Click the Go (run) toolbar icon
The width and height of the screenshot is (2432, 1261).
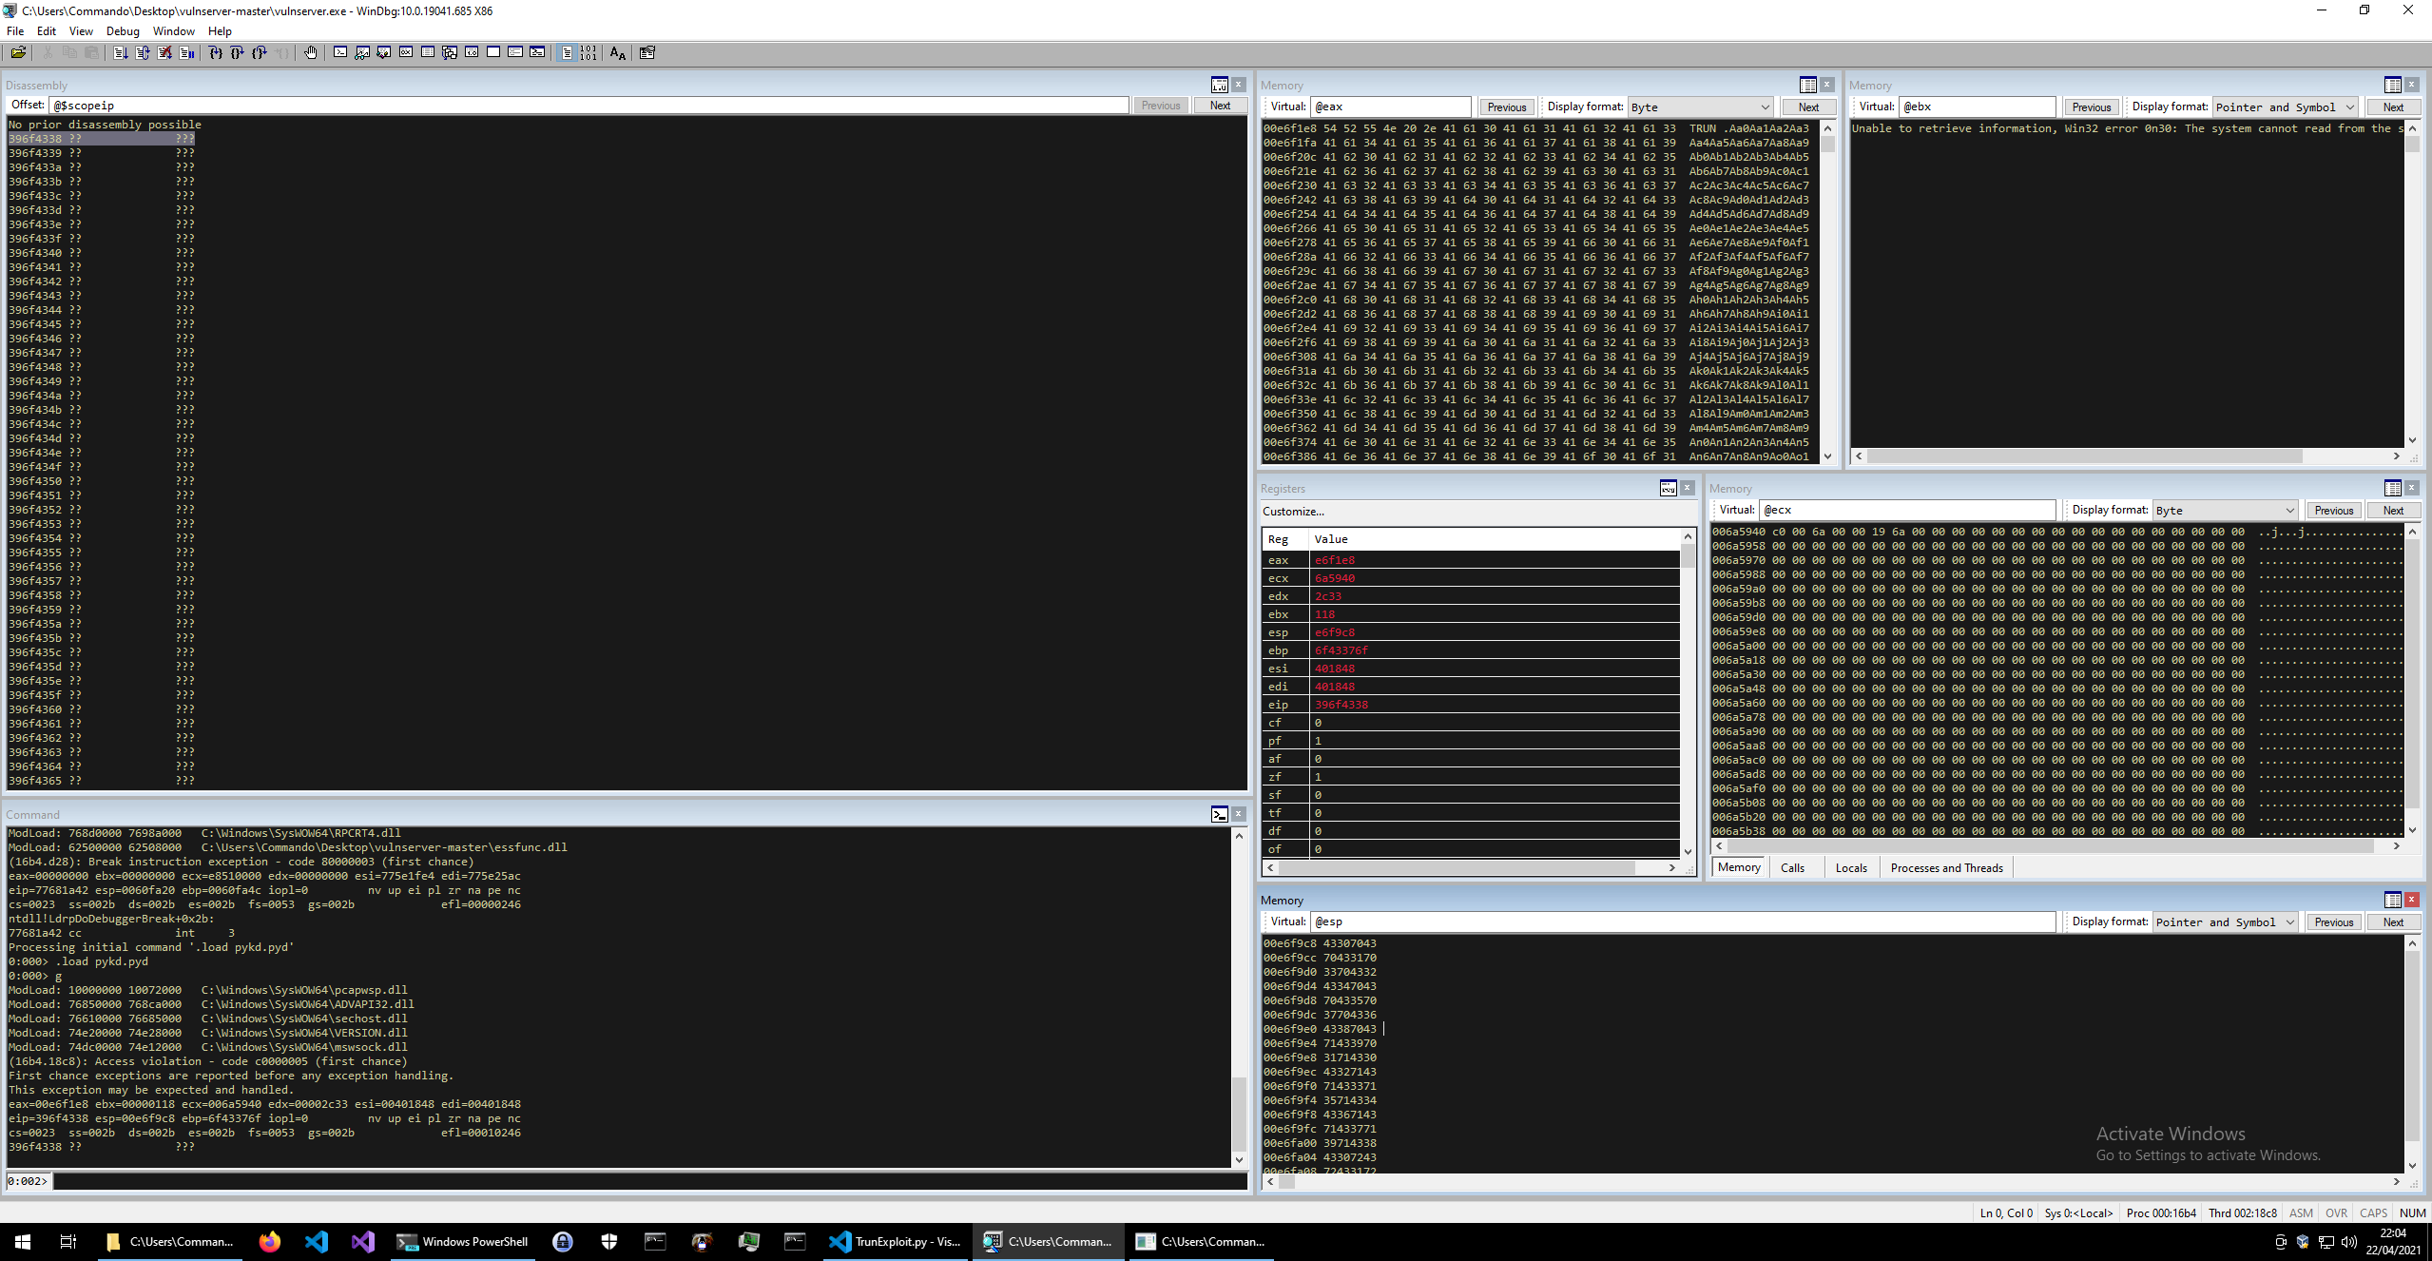(121, 53)
